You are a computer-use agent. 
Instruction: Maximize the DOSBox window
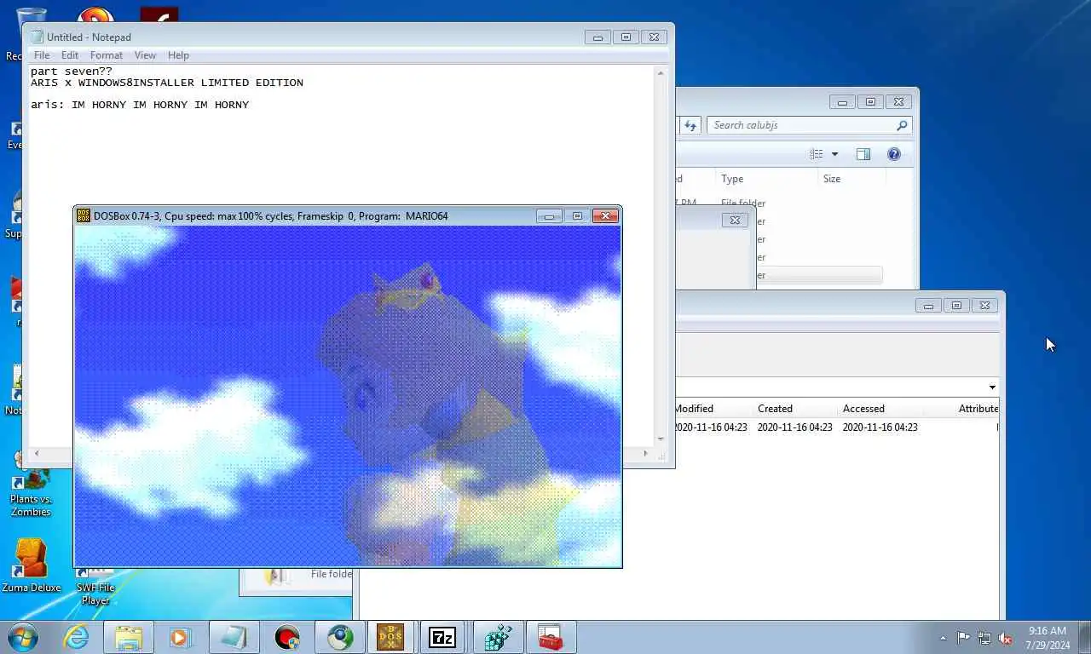pyautogui.click(x=577, y=216)
